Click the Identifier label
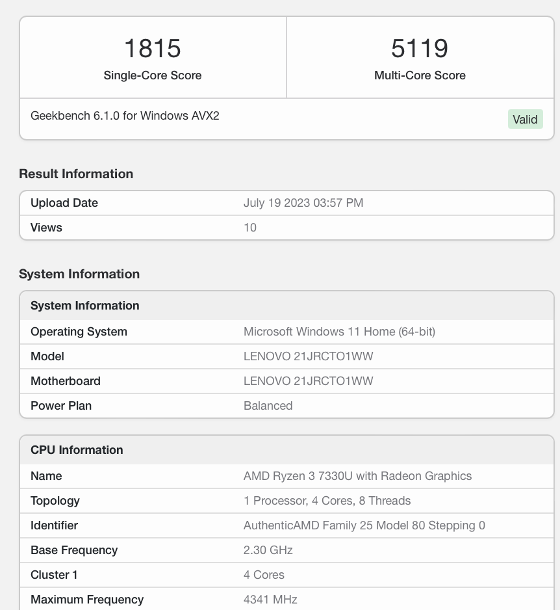Viewport: 560px width, 610px height. tap(55, 525)
